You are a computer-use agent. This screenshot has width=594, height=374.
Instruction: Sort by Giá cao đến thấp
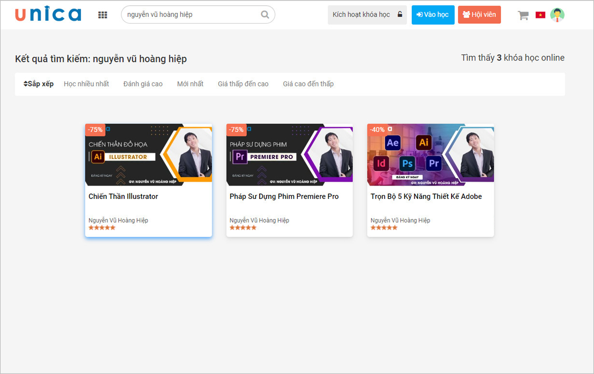[308, 84]
